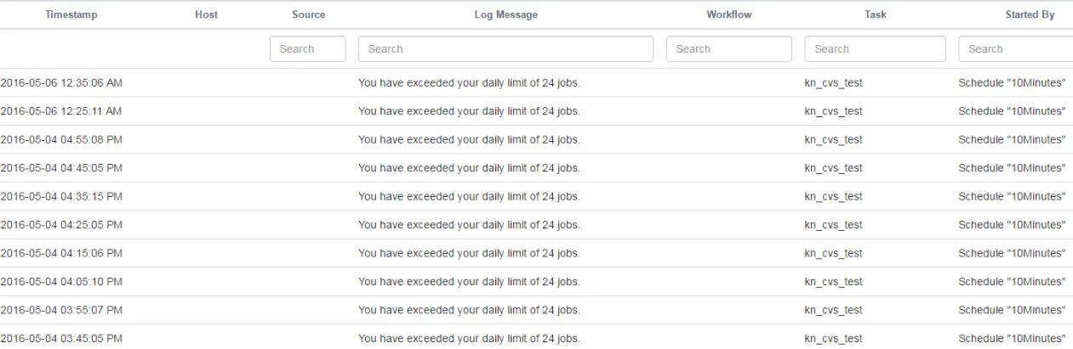This screenshot has height=349, width=1073.
Task: Click the 2016-05-04 04:55:08 PM timestamp
Action: (61, 139)
